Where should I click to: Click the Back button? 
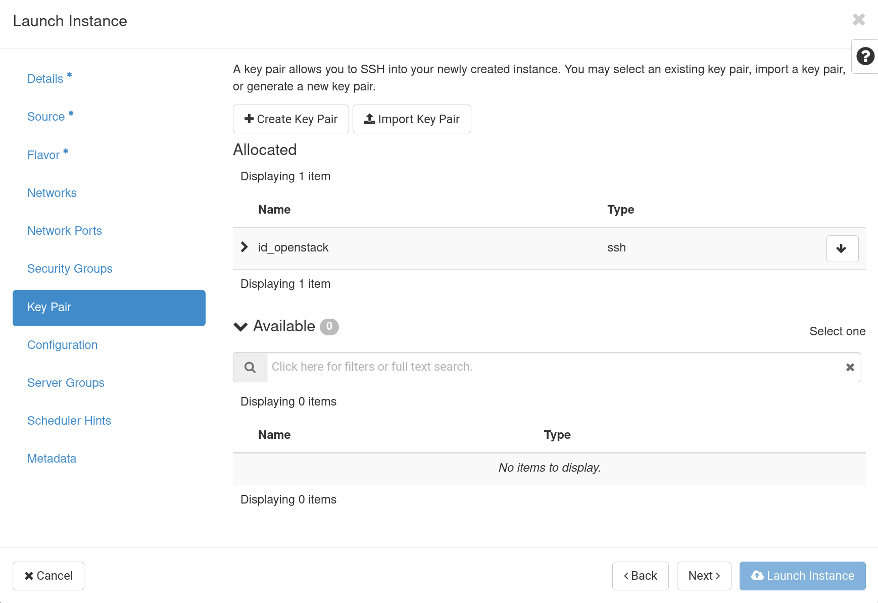pyautogui.click(x=640, y=576)
